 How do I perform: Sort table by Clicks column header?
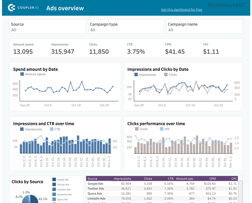point(148,178)
